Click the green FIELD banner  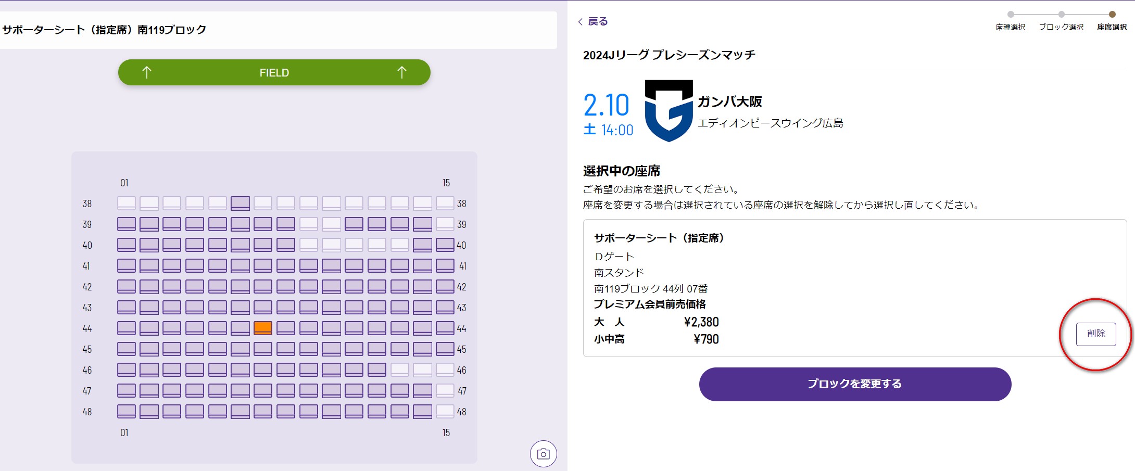(274, 72)
